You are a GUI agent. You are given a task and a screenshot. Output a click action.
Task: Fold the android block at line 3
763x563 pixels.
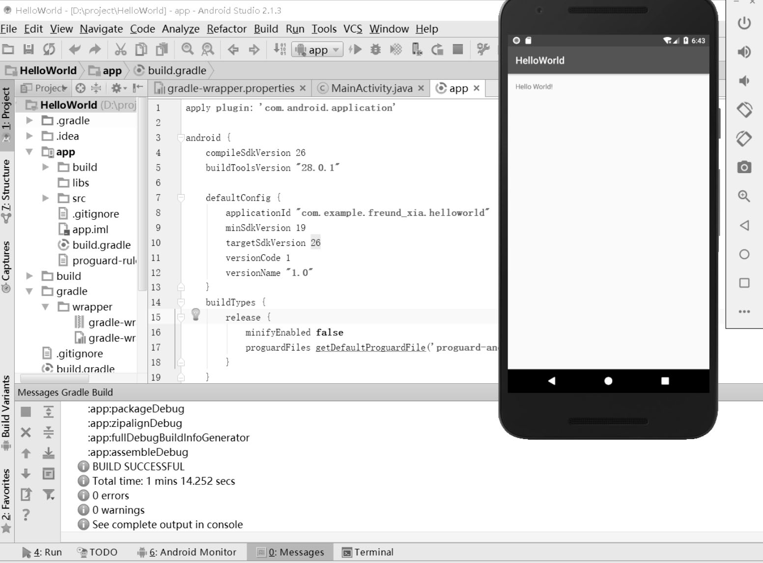click(x=181, y=138)
